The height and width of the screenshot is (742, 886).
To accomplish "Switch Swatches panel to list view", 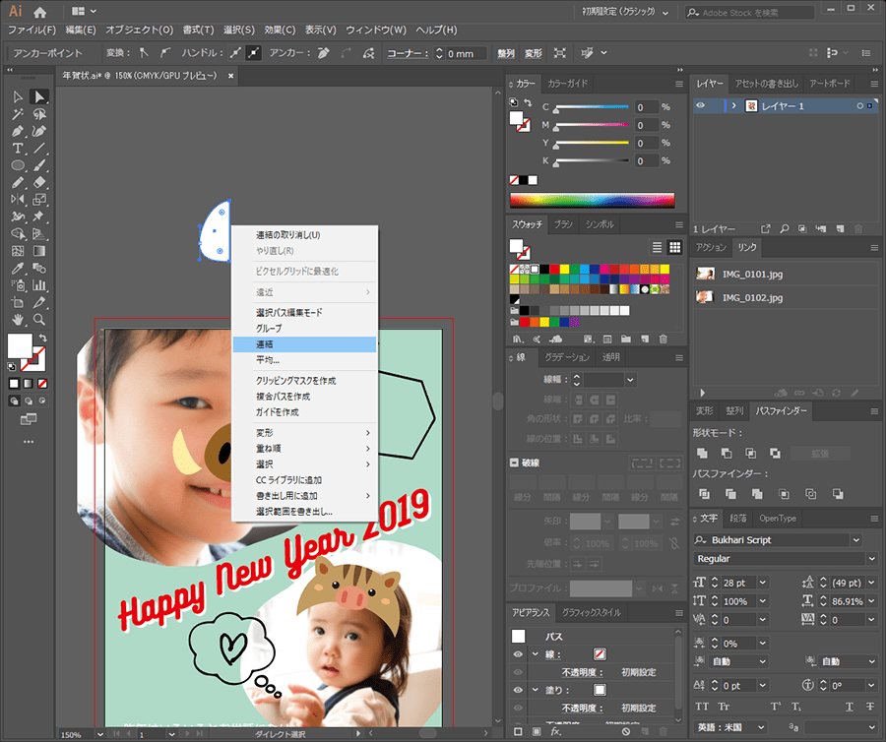I will tap(658, 247).
